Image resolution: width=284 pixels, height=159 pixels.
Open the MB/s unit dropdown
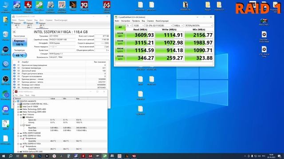178,26
